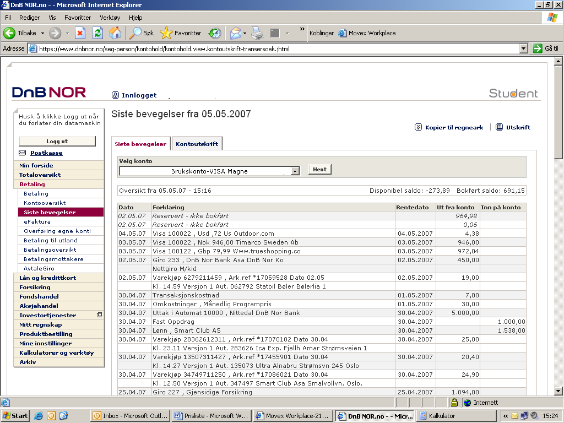Open the Tilbake history dropdown arrow

pos(42,33)
